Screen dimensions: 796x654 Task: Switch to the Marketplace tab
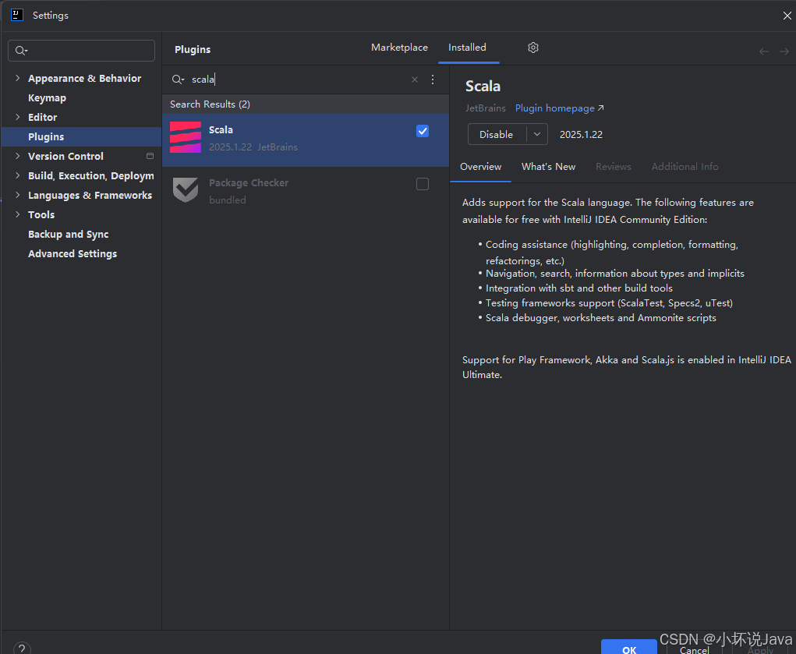tap(399, 48)
